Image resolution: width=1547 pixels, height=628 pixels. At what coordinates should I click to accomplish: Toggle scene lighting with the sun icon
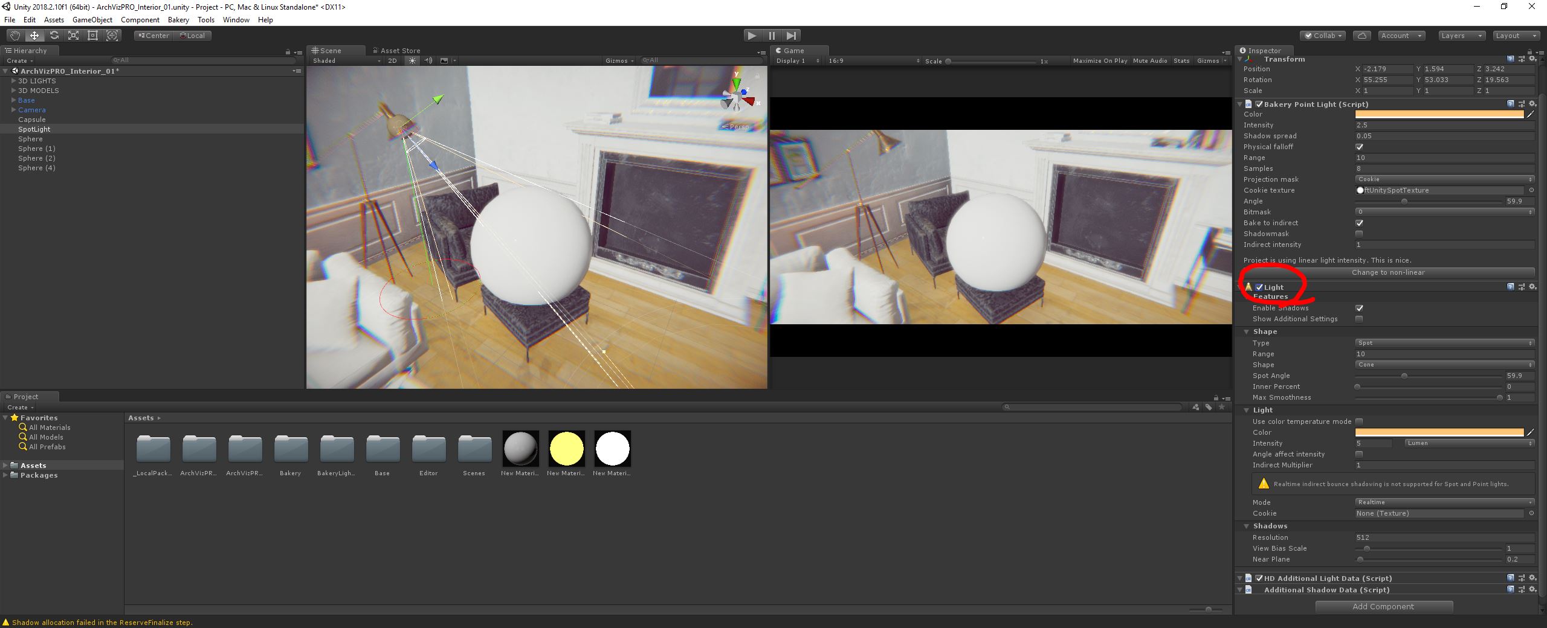412,60
